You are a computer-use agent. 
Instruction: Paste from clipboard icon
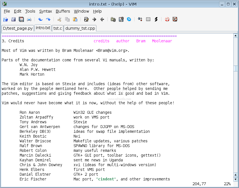pyautogui.click(x=75, y=19)
